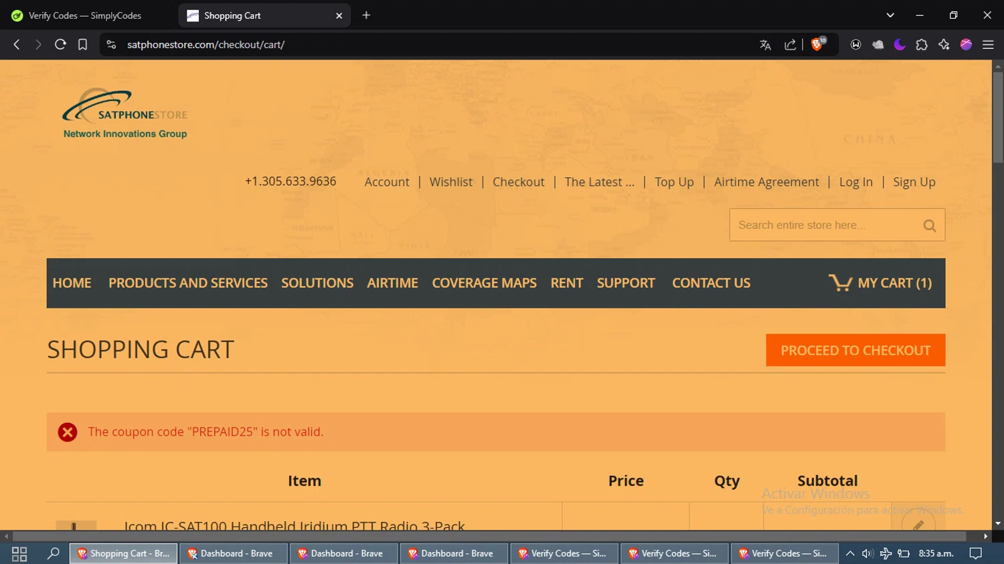Open Leo AI sparkle icon
This screenshot has width=1004, height=564.
click(x=944, y=45)
